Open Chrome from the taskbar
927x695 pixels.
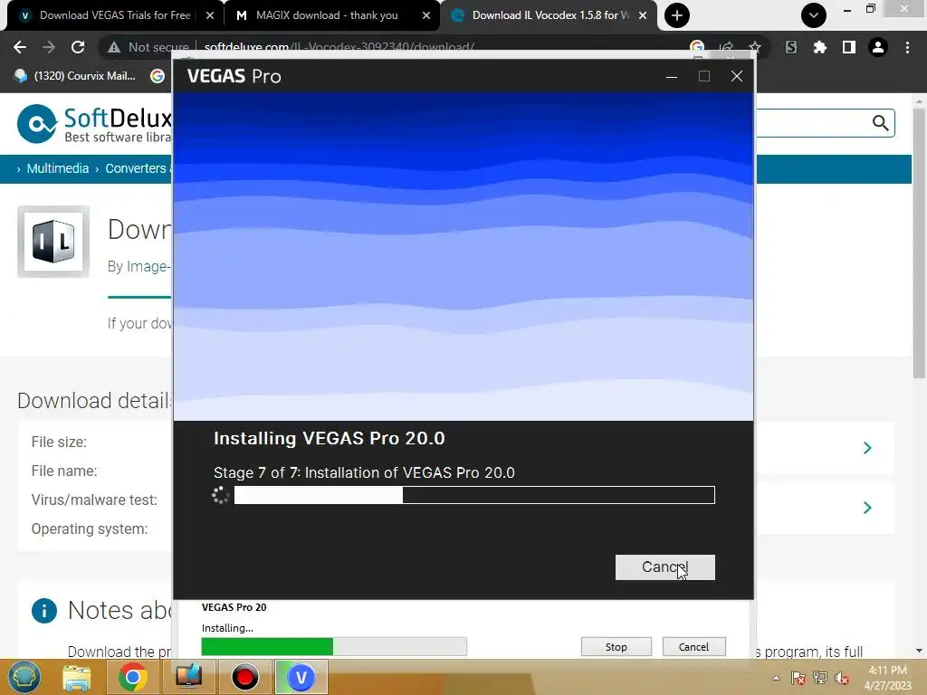[x=132, y=677]
